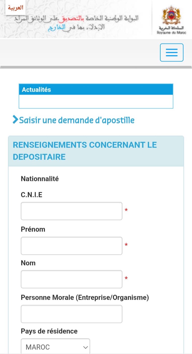Focus the C.N.I.E input field
Viewport: 192px width, 354px height.
pyautogui.click(x=72, y=211)
